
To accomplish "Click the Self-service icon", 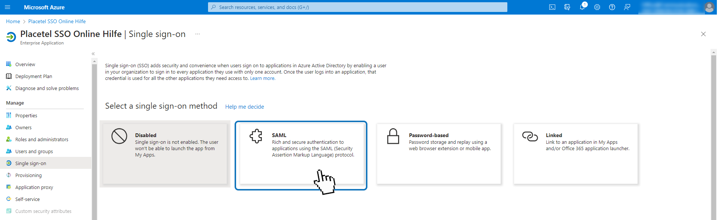I will [9, 199].
